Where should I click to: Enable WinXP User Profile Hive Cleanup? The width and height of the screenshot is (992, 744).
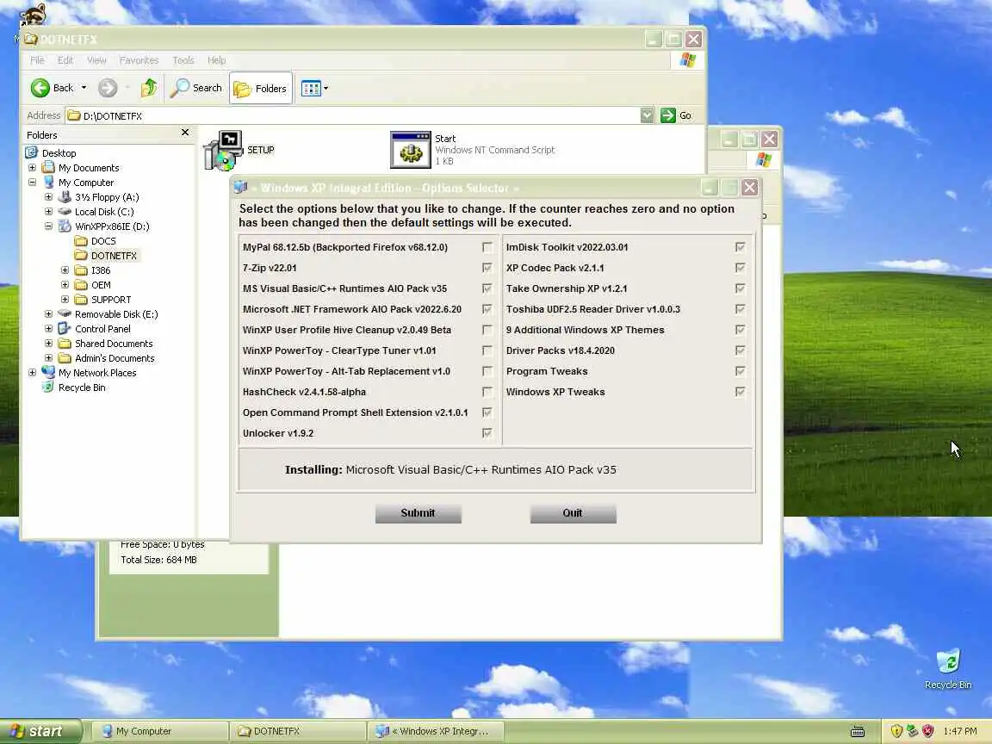pyautogui.click(x=487, y=331)
